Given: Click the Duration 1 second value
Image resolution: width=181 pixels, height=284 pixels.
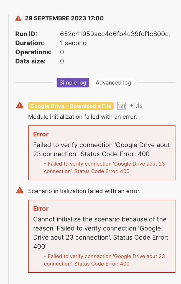Looking at the screenshot, I should pos(73,43).
